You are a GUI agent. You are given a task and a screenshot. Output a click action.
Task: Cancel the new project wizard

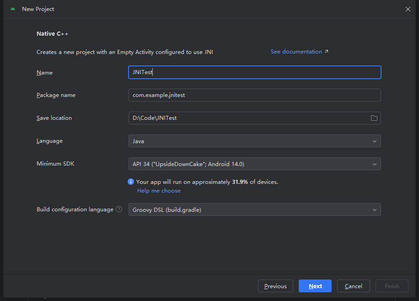click(353, 286)
